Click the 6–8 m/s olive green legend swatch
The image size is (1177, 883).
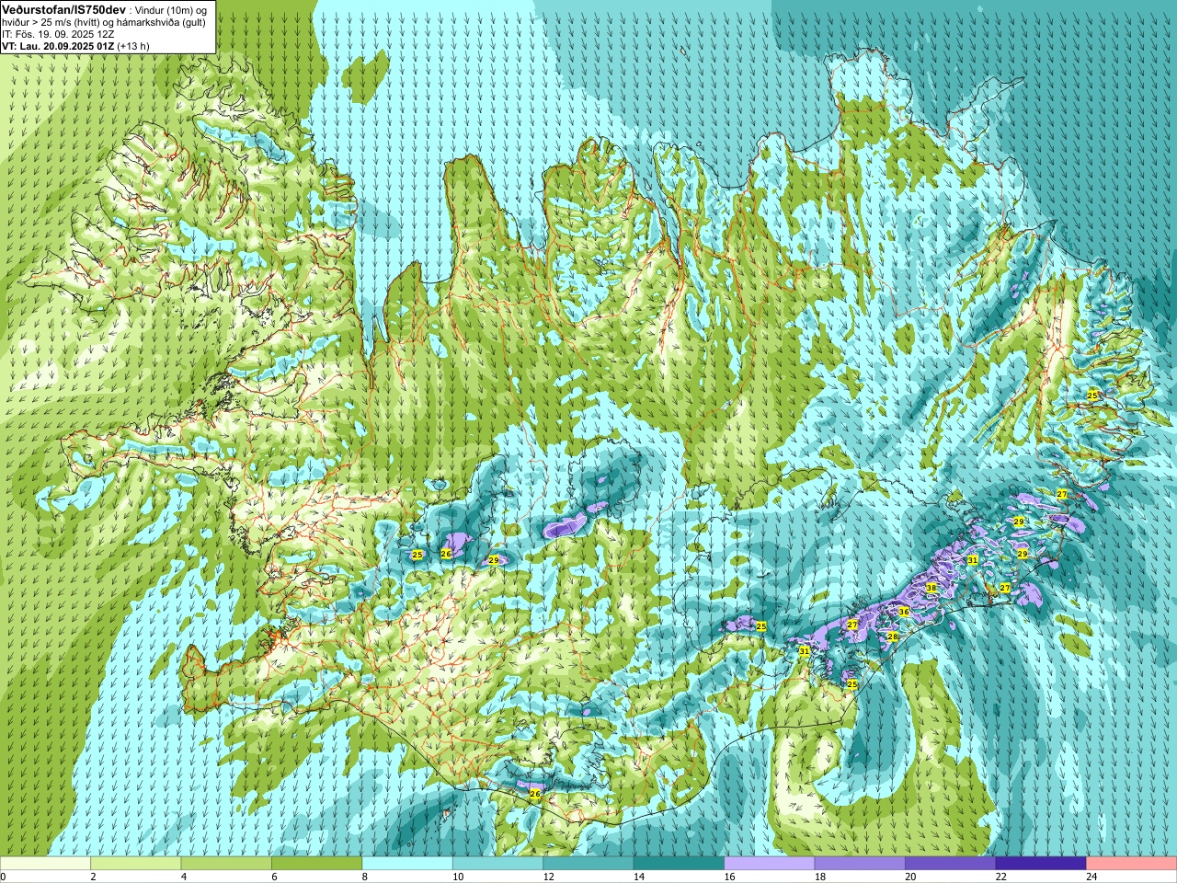tap(316, 864)
